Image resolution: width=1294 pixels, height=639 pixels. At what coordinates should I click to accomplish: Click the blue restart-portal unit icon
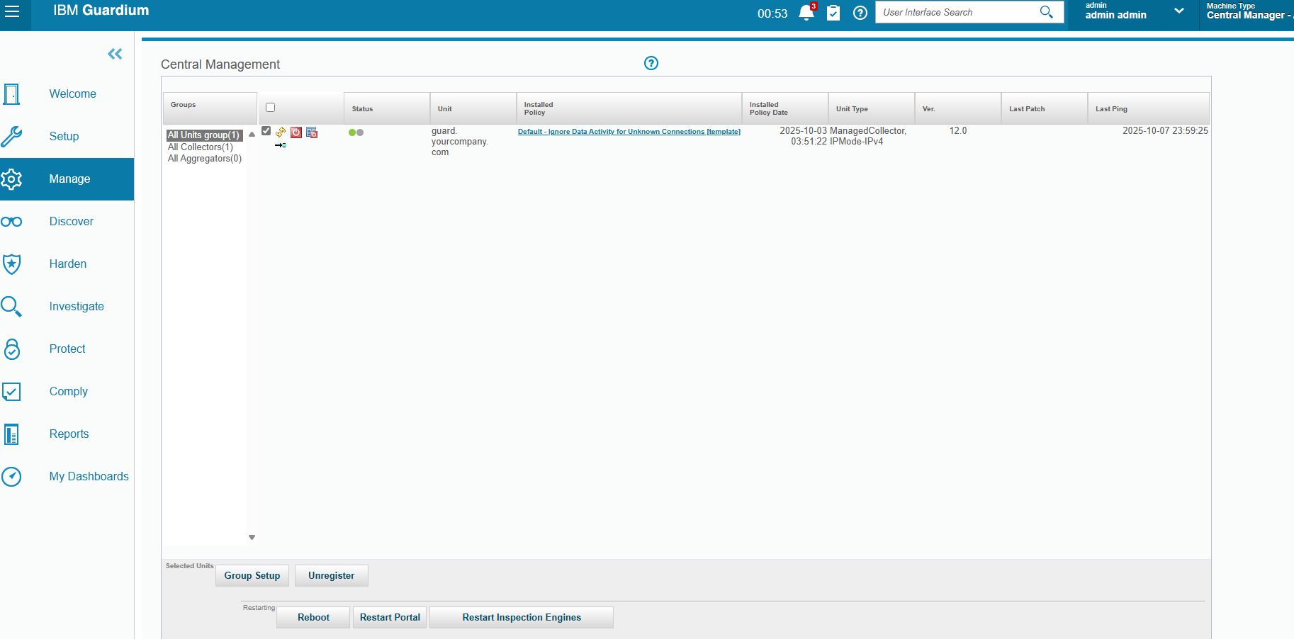[x=312, y=132]
